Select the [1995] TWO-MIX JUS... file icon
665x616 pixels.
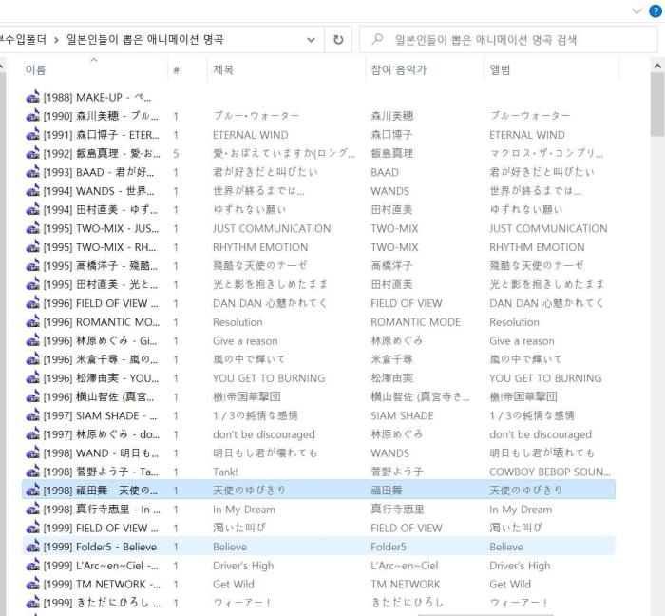(32, 228)
